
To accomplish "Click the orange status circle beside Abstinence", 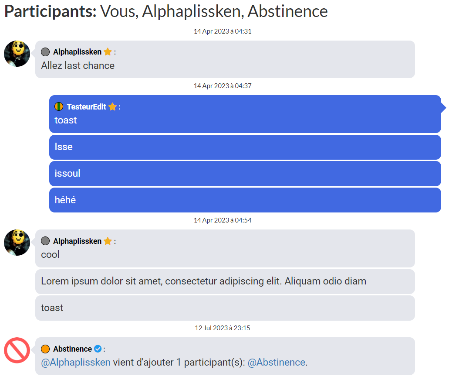I will coord(45,349).
